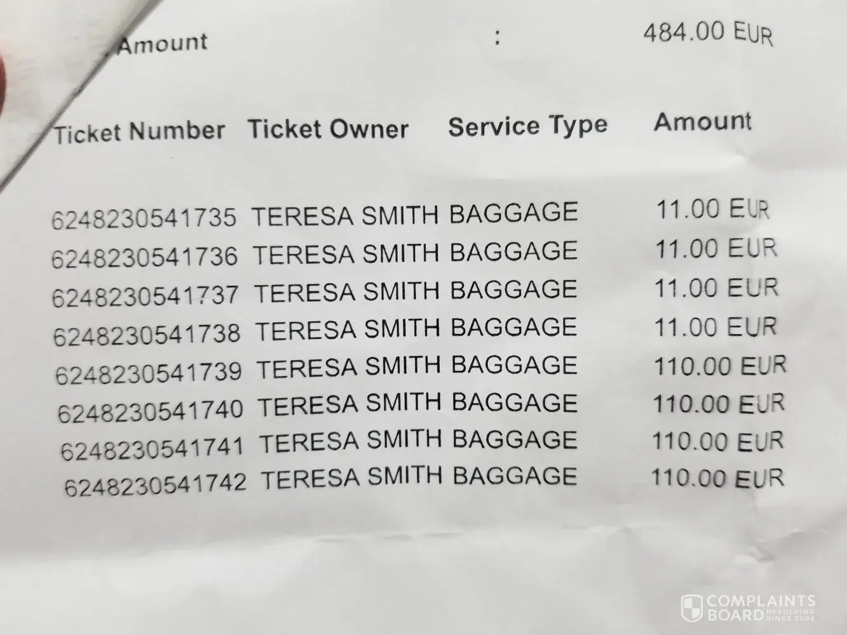Select ticket number 6248230541735

(144, 219)
